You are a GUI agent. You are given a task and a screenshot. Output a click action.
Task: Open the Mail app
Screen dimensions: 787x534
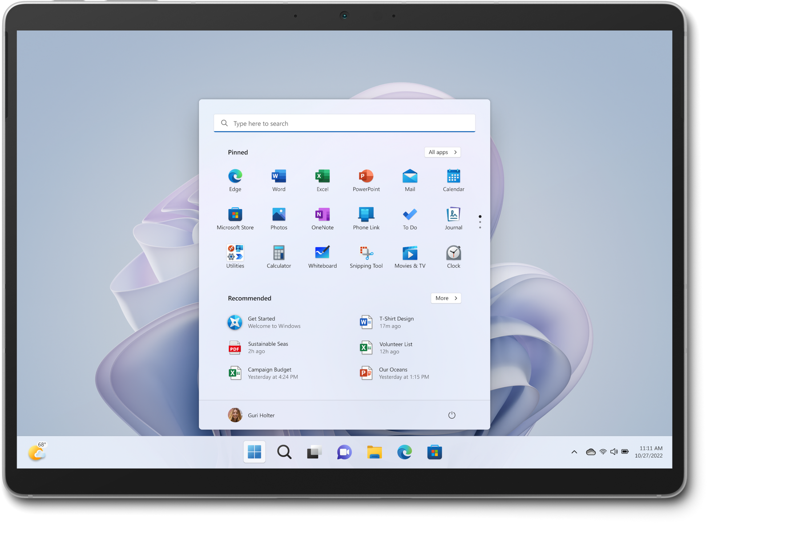(x=410, y=180)
